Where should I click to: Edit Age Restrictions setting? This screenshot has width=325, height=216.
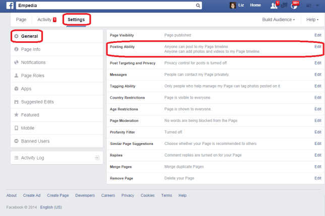[x=318, y=109]
